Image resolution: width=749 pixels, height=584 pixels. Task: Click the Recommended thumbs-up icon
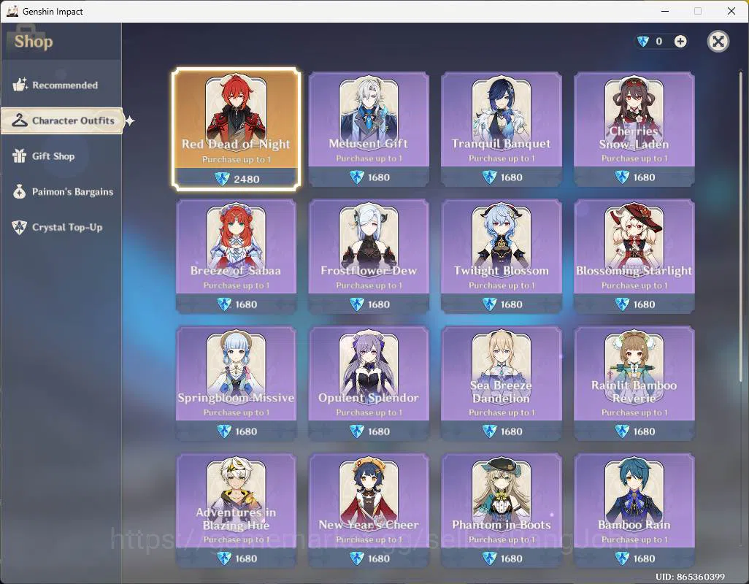click(20, 85)
